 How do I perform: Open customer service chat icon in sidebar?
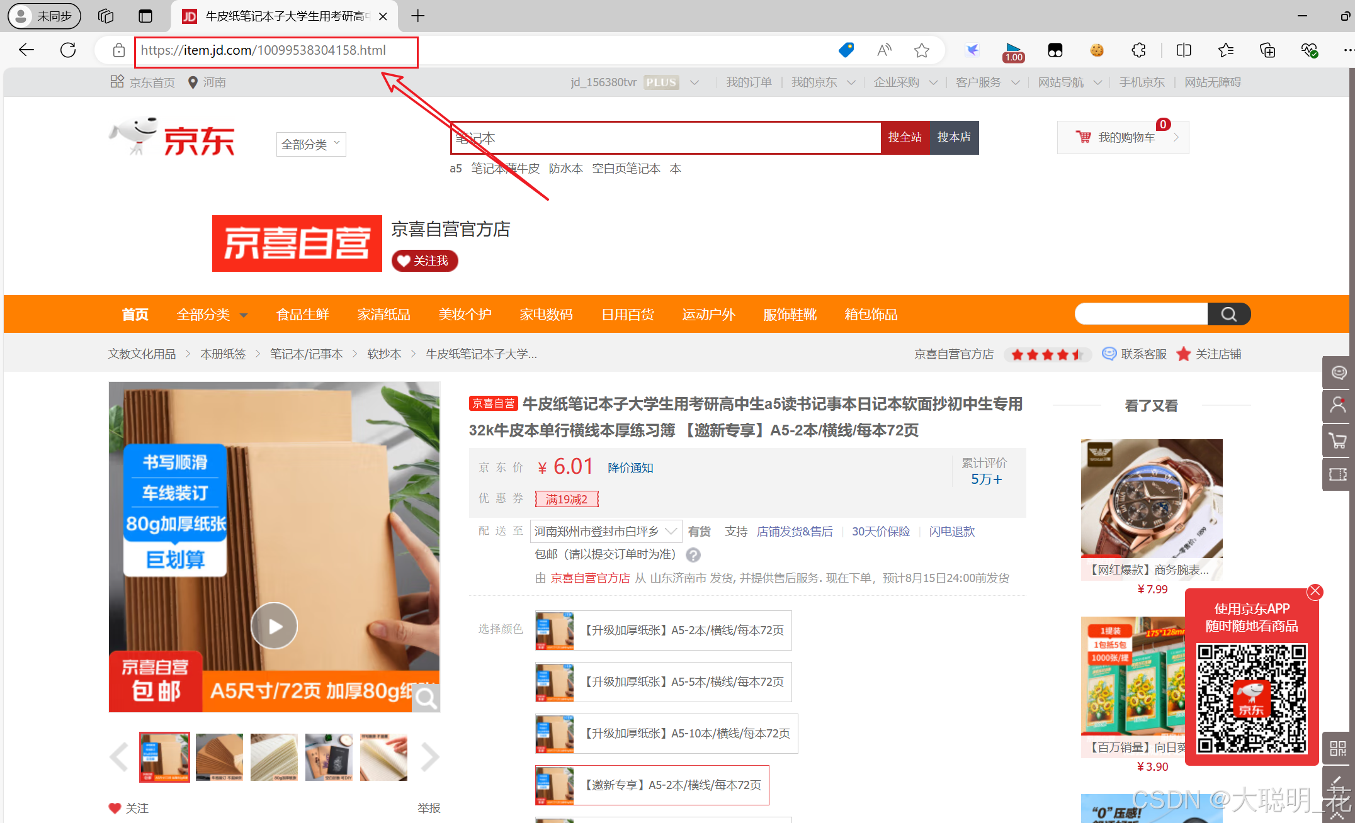[1338, 372]
